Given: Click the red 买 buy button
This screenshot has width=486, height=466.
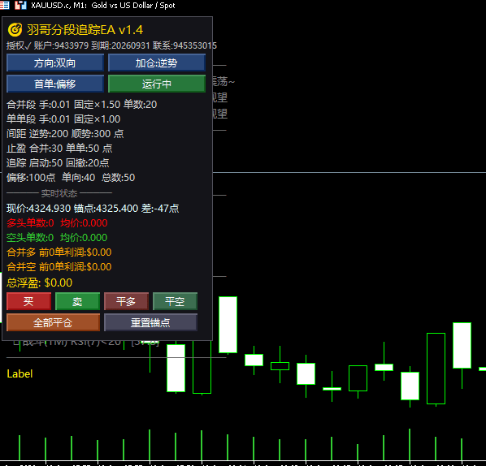Looking at the screenshot, I should click(x=28, y=301).
